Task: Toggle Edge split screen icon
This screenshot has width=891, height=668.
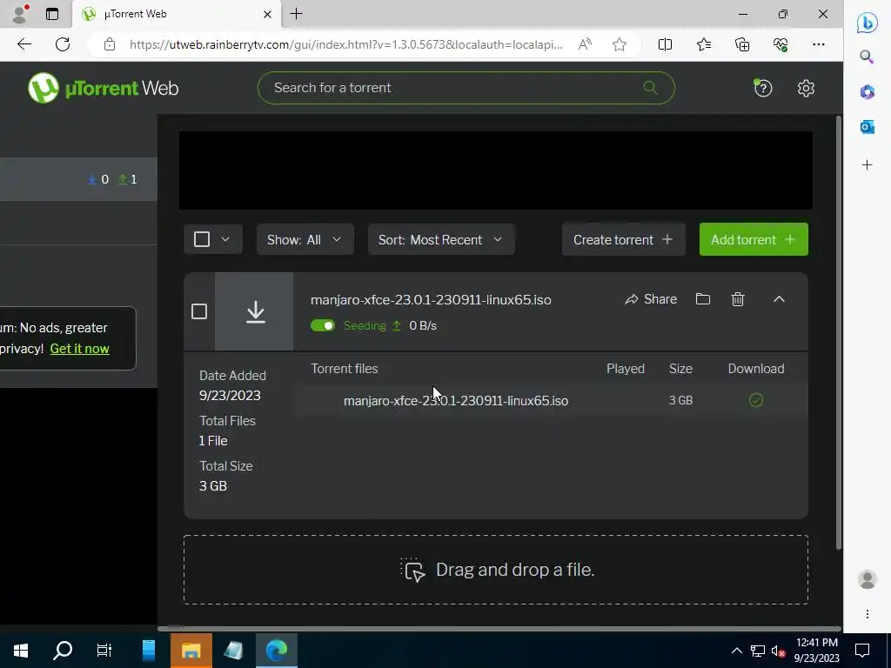Action: point(665,44)
